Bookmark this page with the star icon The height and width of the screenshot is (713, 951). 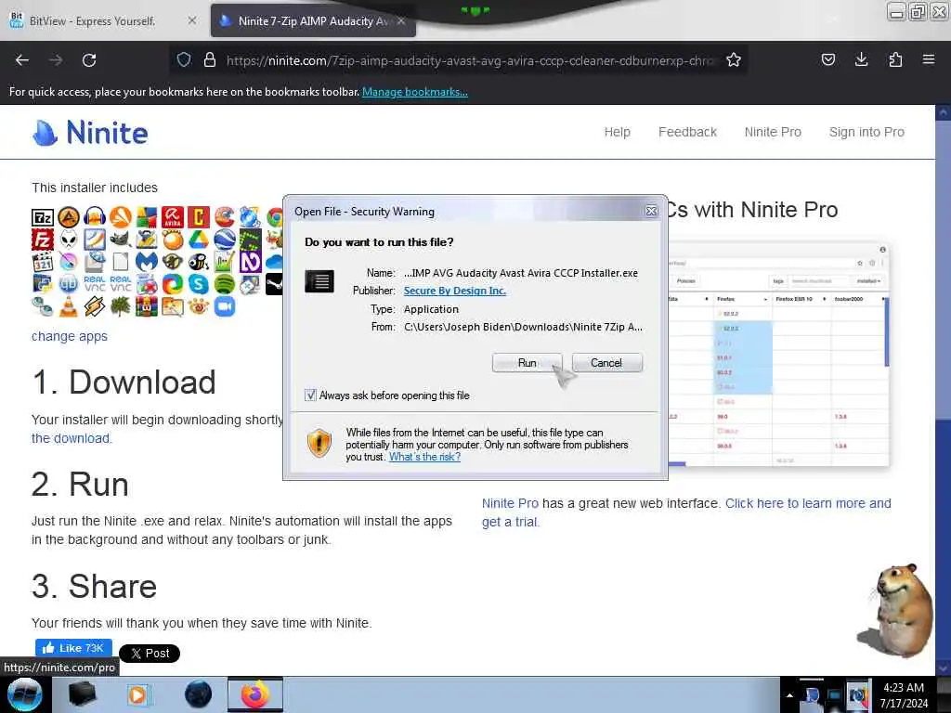point(734,60)
